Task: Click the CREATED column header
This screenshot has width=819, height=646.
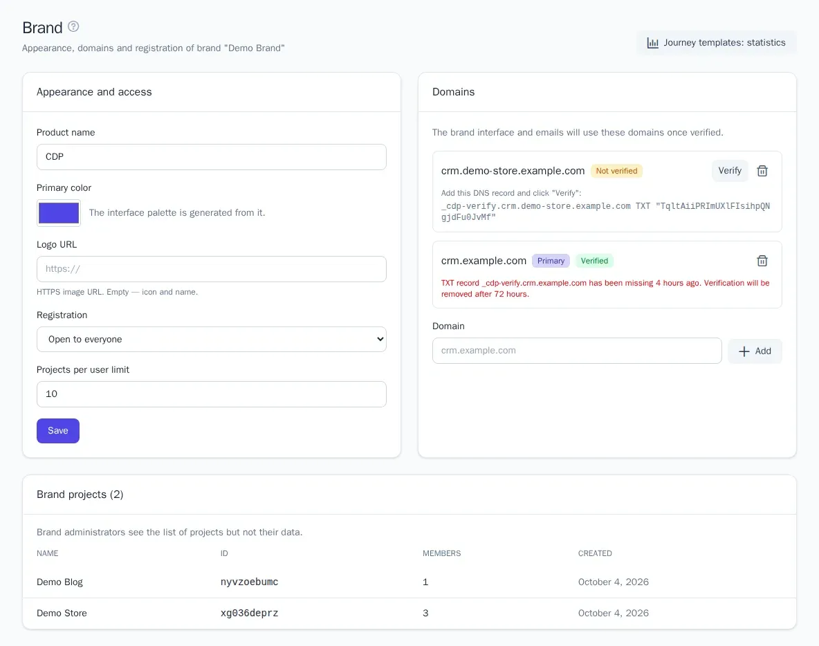Action: (x=595, y=553)
